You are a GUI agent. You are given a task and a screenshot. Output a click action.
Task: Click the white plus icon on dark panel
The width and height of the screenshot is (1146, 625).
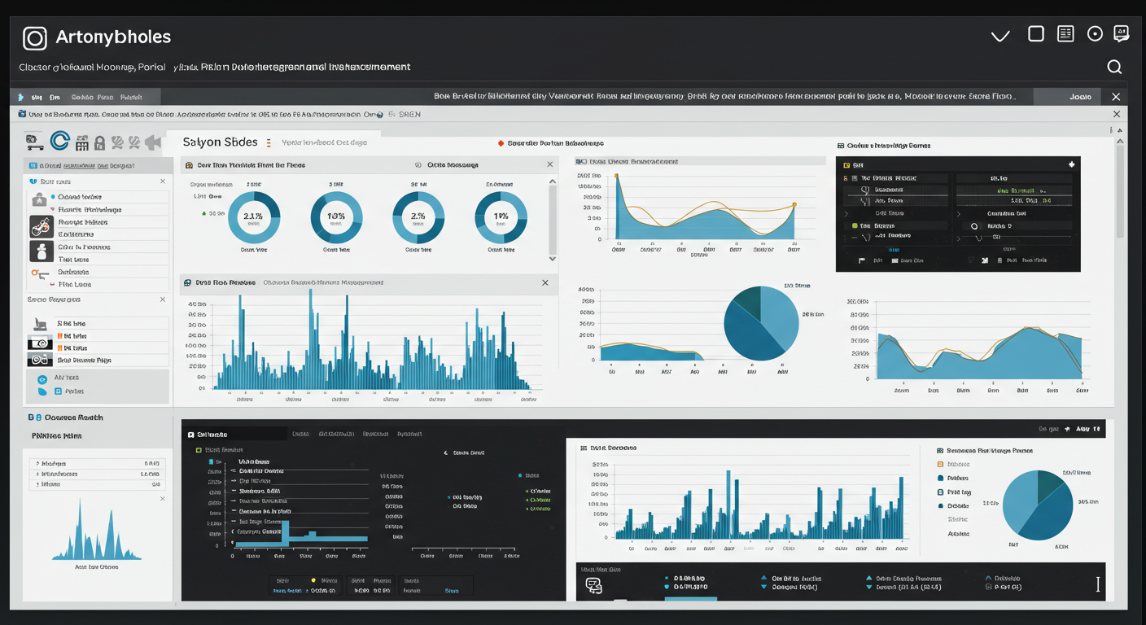click(x=1071, y=164)
